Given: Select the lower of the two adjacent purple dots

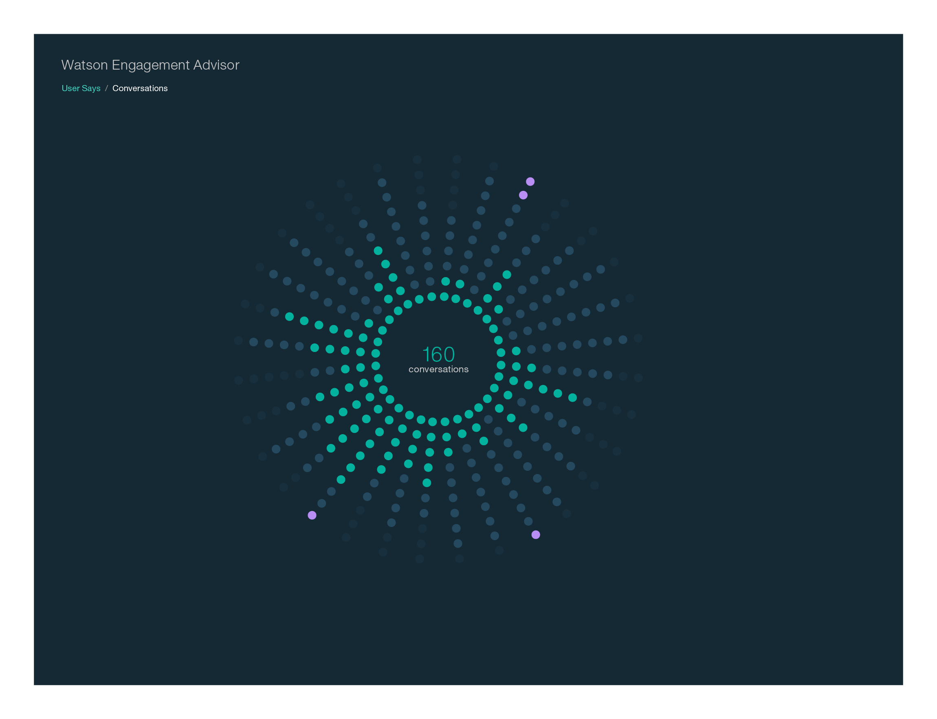Looking at the screenshot, I should 523,195.
